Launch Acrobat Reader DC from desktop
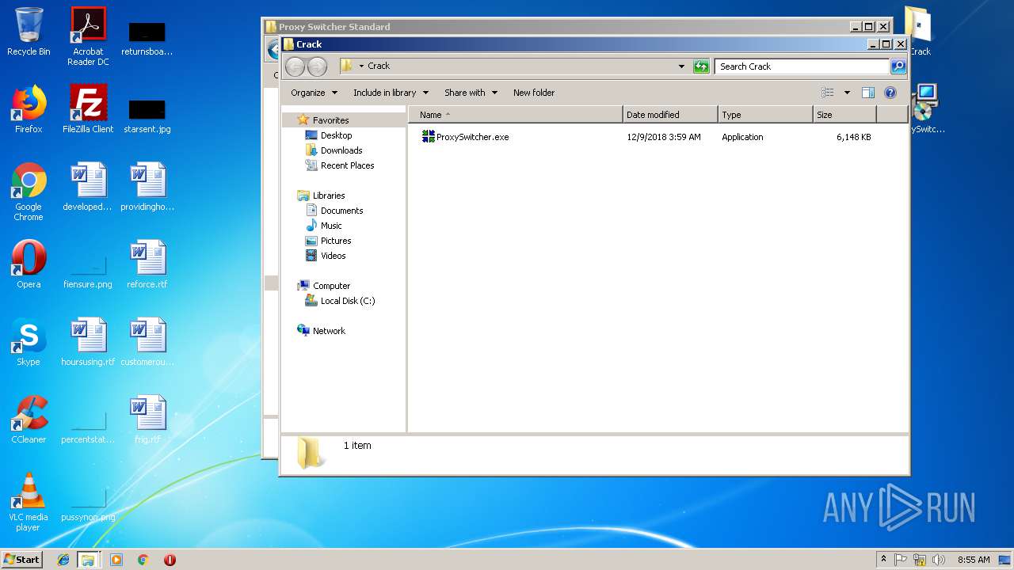Screen dimensions: 1014x570 (x=88, y=36)
